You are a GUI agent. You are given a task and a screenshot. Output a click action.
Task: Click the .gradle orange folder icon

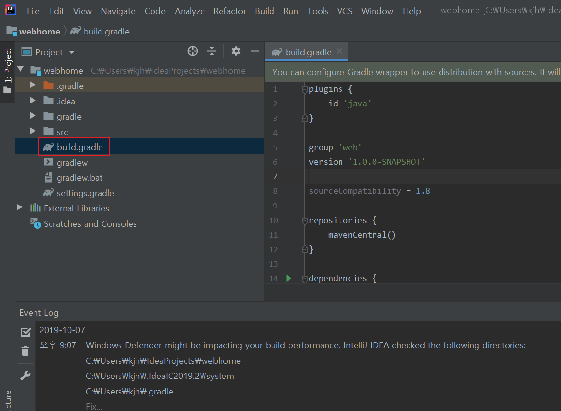tap(48, 86)
